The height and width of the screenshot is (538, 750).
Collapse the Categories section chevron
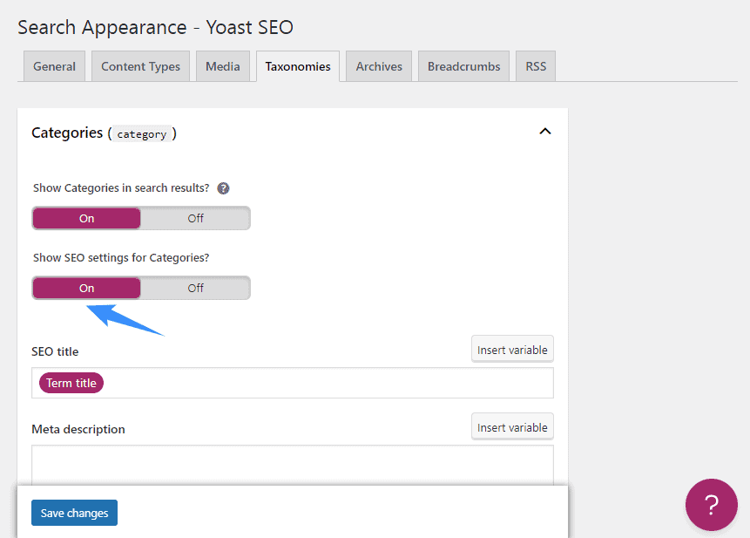545,131
